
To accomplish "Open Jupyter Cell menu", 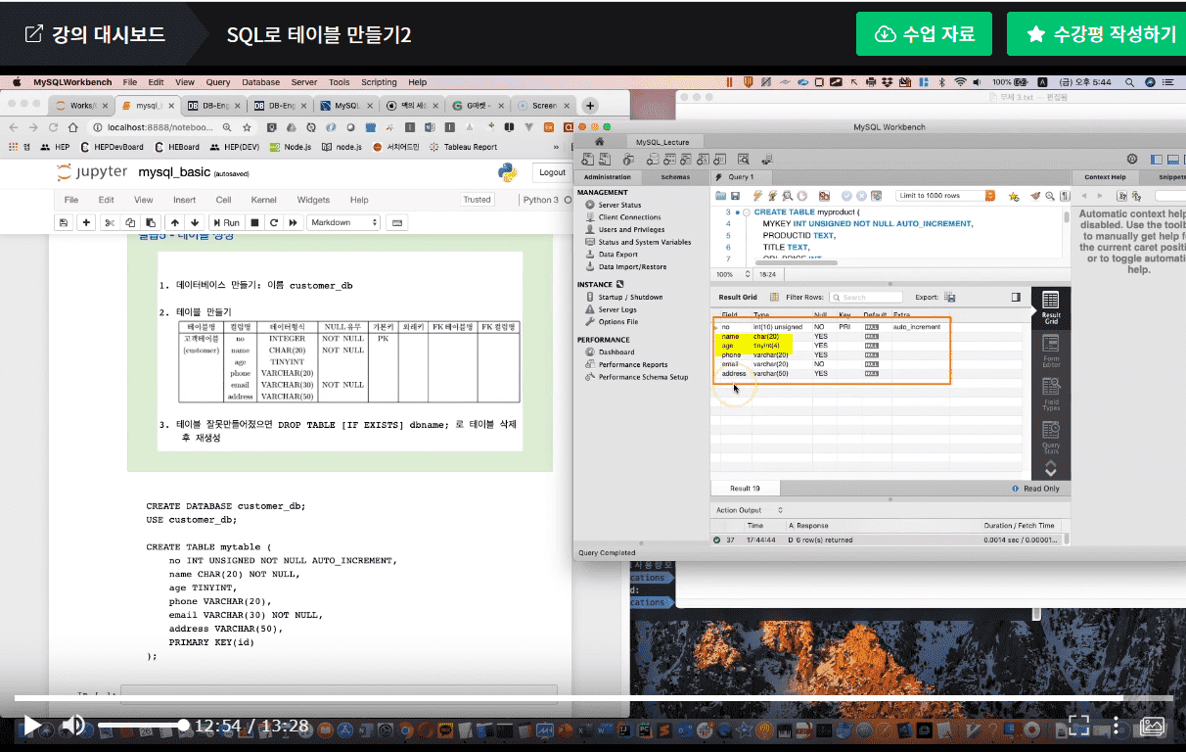I will pos(223,200).
